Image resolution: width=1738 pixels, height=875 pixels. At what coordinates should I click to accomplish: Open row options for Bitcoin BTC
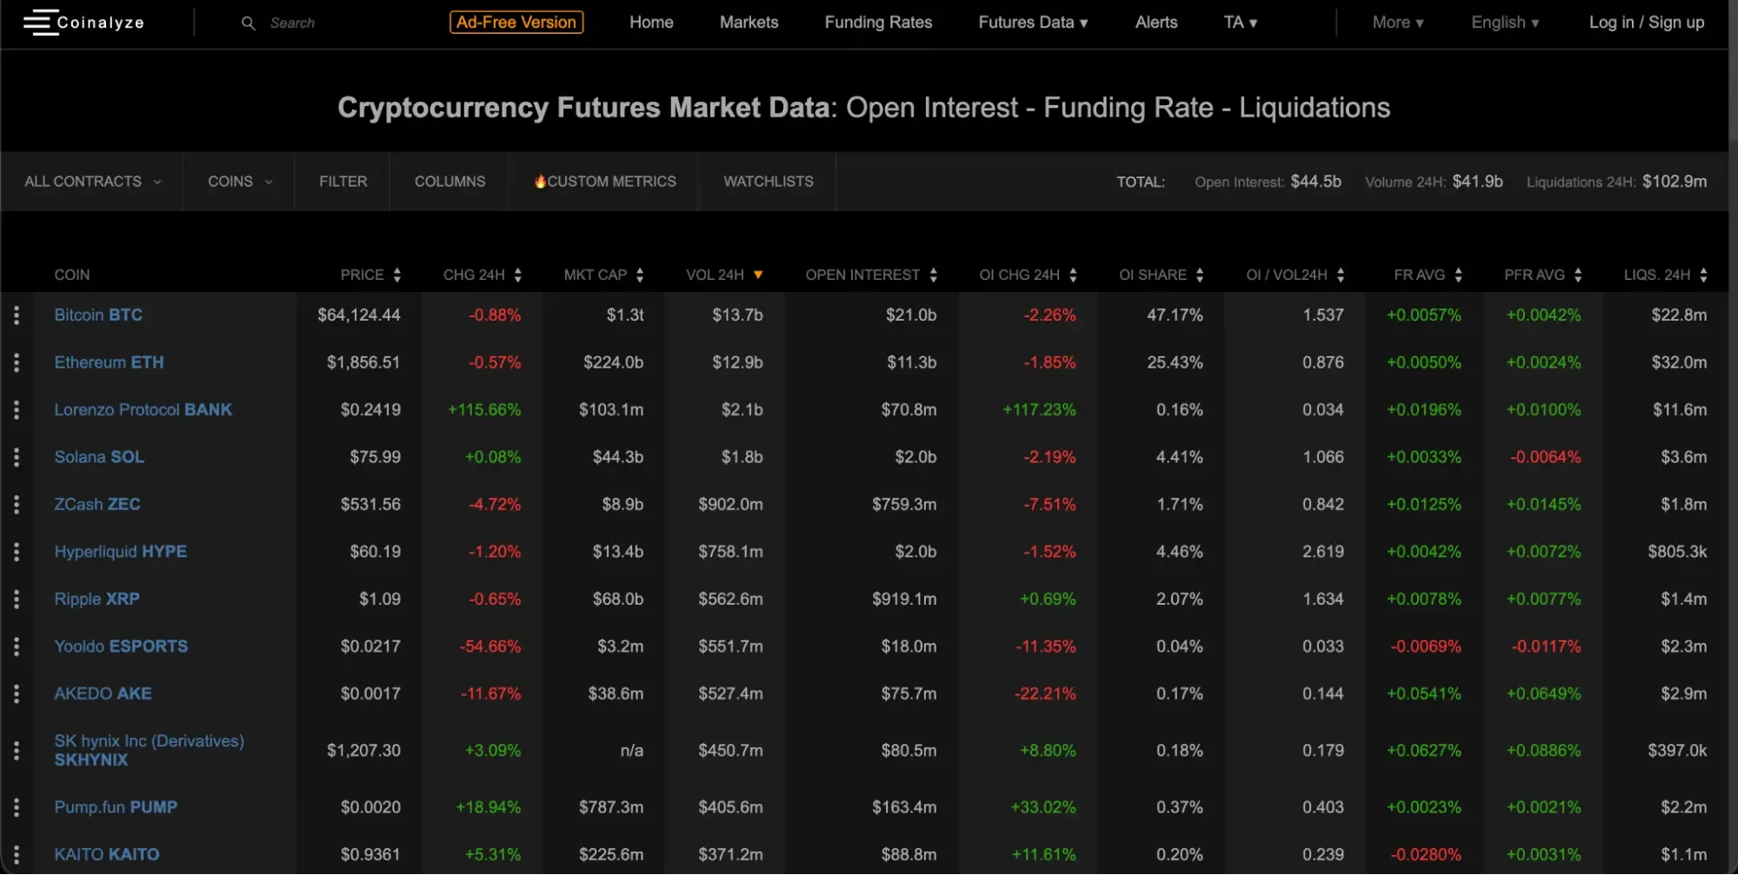pos(17,315)
